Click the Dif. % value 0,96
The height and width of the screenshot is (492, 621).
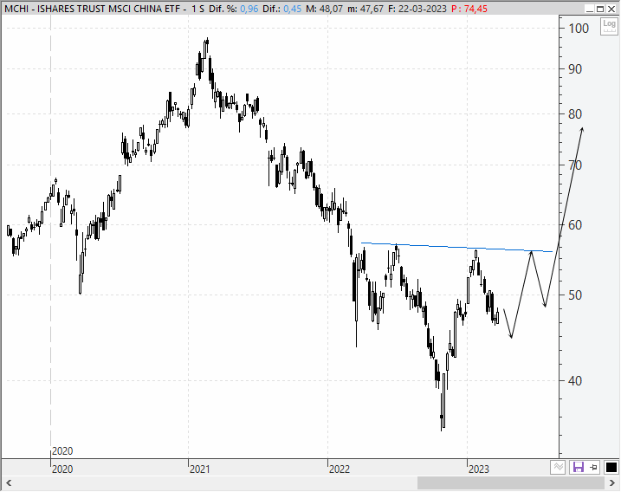point(249,9)
